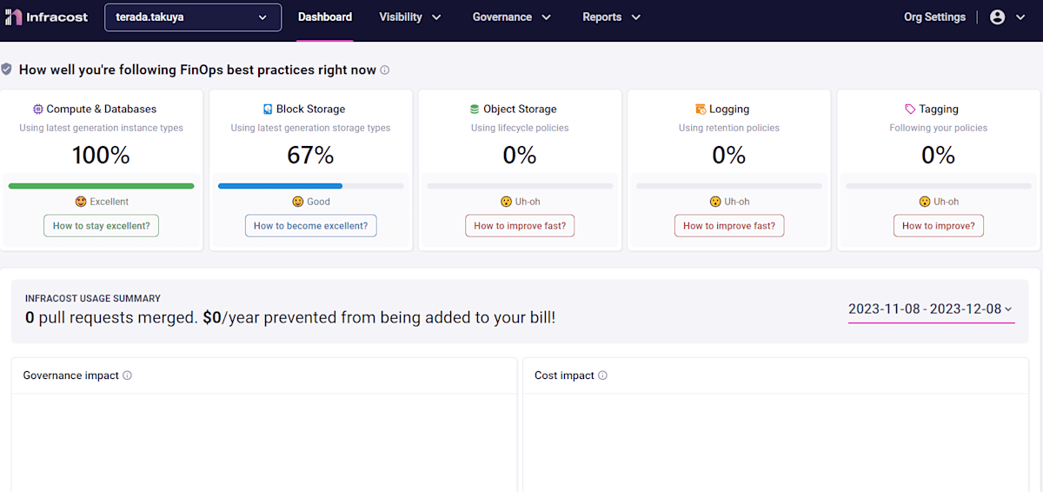Click the 0% Tagging score

click(938, 156)
